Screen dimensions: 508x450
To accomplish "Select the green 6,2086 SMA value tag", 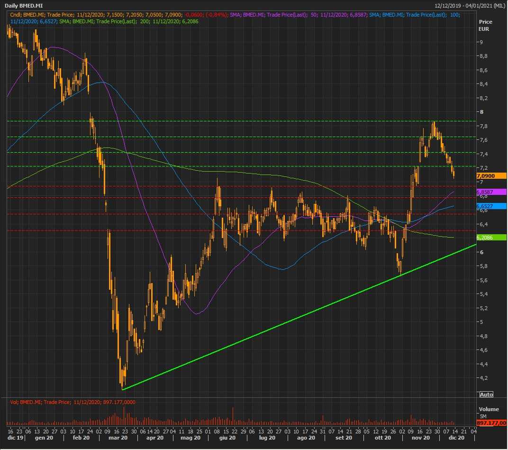I will pos(491,237).
